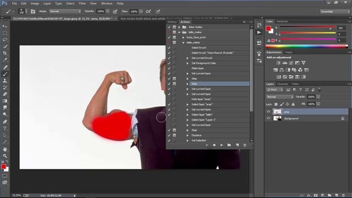Click the Play selection button in Actions panel
The image size is (352, 198).
click(x=222, y=145)
